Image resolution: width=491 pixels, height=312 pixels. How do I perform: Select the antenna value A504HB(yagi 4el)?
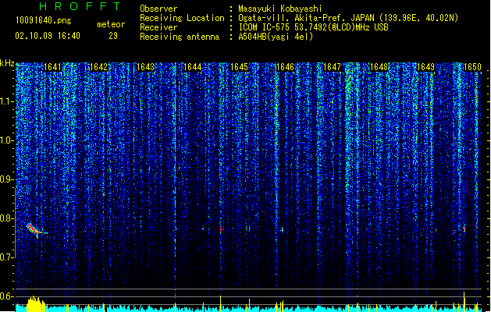tap(276, 37)
